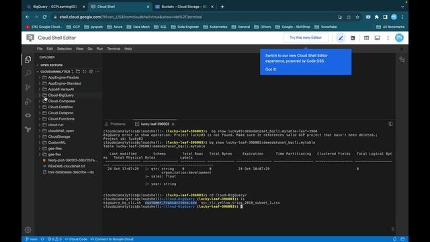
Task: Click Try the new Editor button
Action: pos(306,38)
